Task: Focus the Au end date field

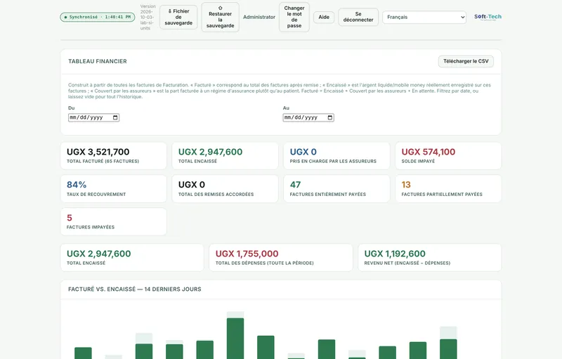Action: tap(308, 117)
